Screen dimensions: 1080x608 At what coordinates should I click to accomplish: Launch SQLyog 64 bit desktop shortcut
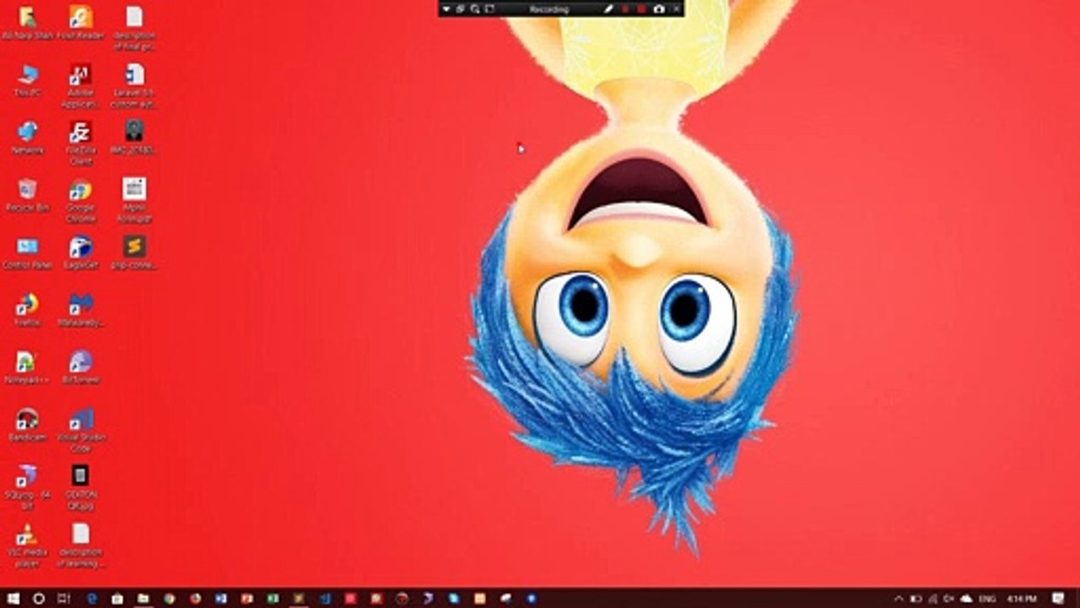click(x=28, y=487)
